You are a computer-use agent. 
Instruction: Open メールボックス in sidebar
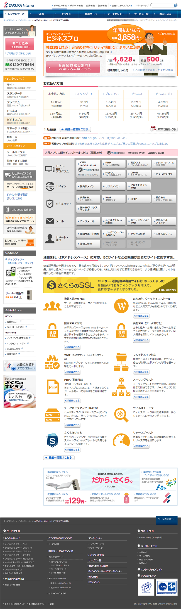pyautogui.click(x=20, y=153)
